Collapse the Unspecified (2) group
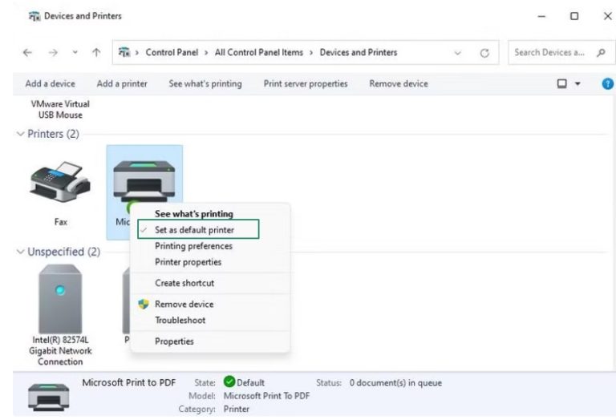This screenshot has height=420, width=616. [21, 252]
